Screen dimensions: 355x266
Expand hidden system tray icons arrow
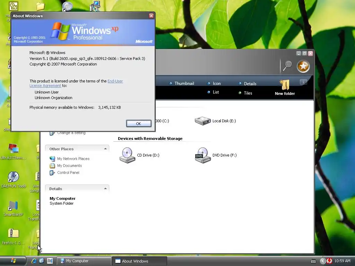323,261
